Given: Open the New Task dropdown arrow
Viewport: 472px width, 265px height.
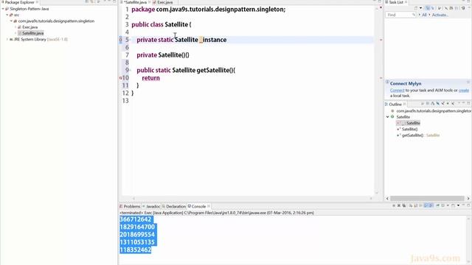Looking at the screenshot, I should [x=421, y=8].
